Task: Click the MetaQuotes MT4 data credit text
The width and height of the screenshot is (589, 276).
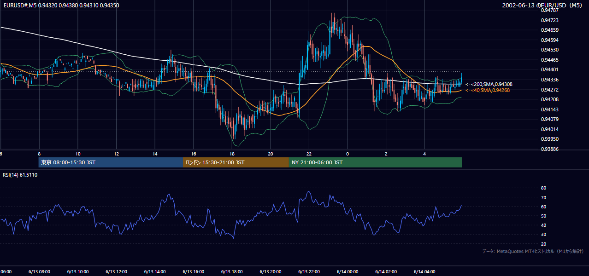Action: [x=533, y=251]
